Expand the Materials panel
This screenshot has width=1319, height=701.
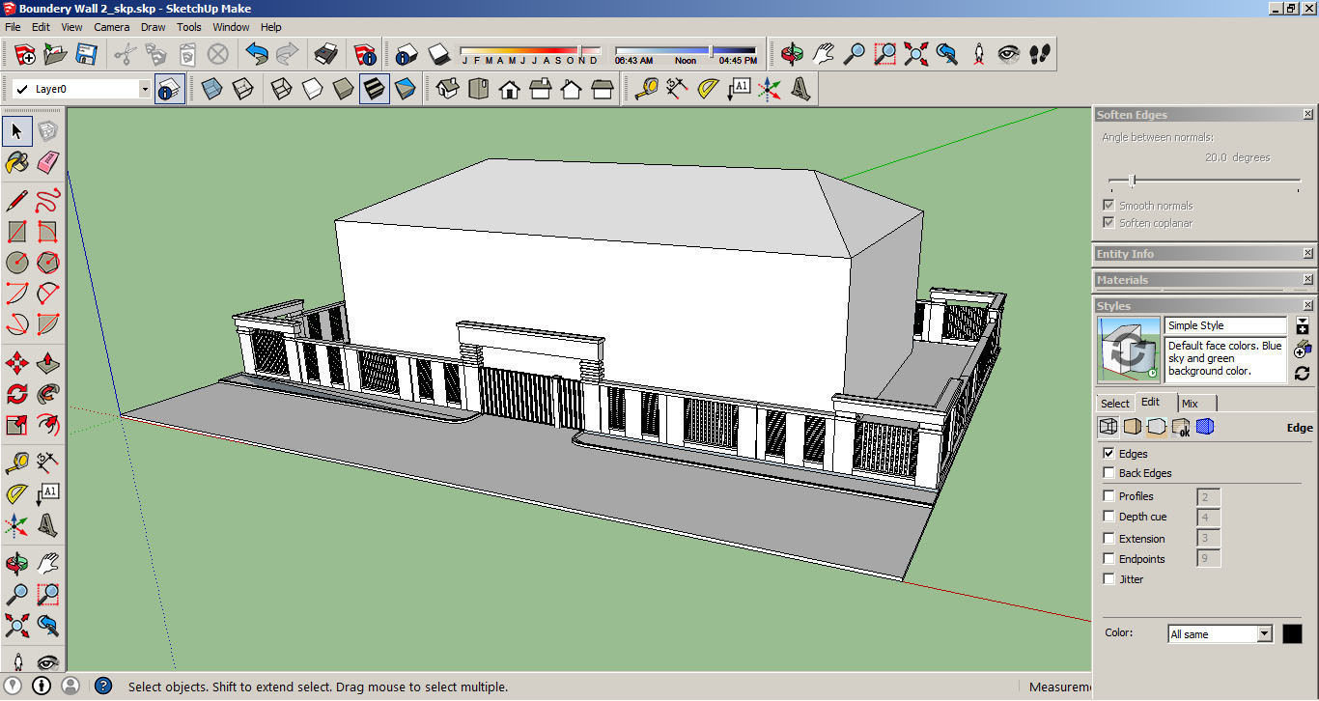tap(1203, 280)
